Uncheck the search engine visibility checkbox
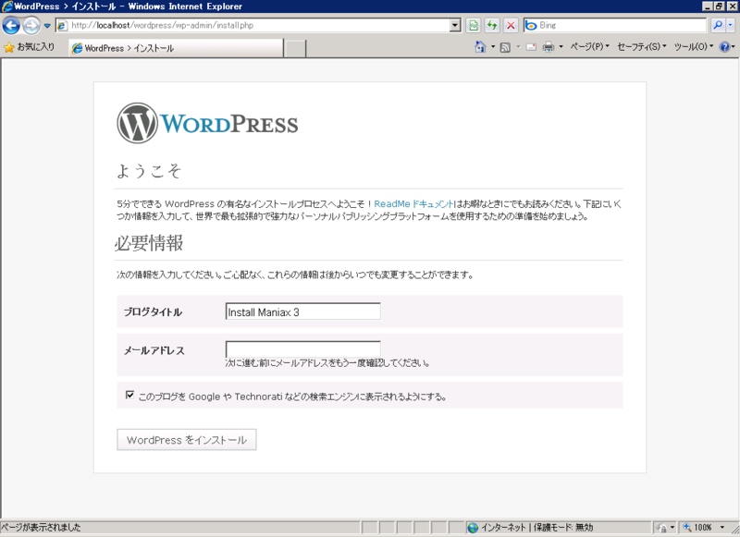Image resolution: width=740 pixels, height=537 pixels. point(129,395)
